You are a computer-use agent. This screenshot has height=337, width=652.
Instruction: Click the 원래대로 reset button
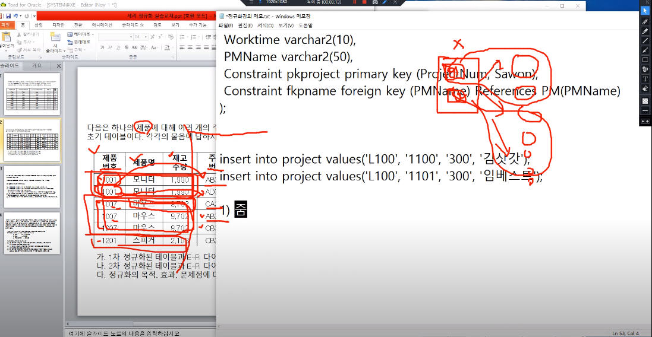click(x=78, y=42)
